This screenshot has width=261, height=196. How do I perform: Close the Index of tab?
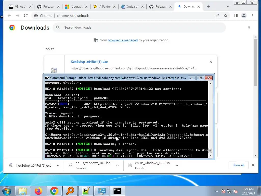click(142, 7)
